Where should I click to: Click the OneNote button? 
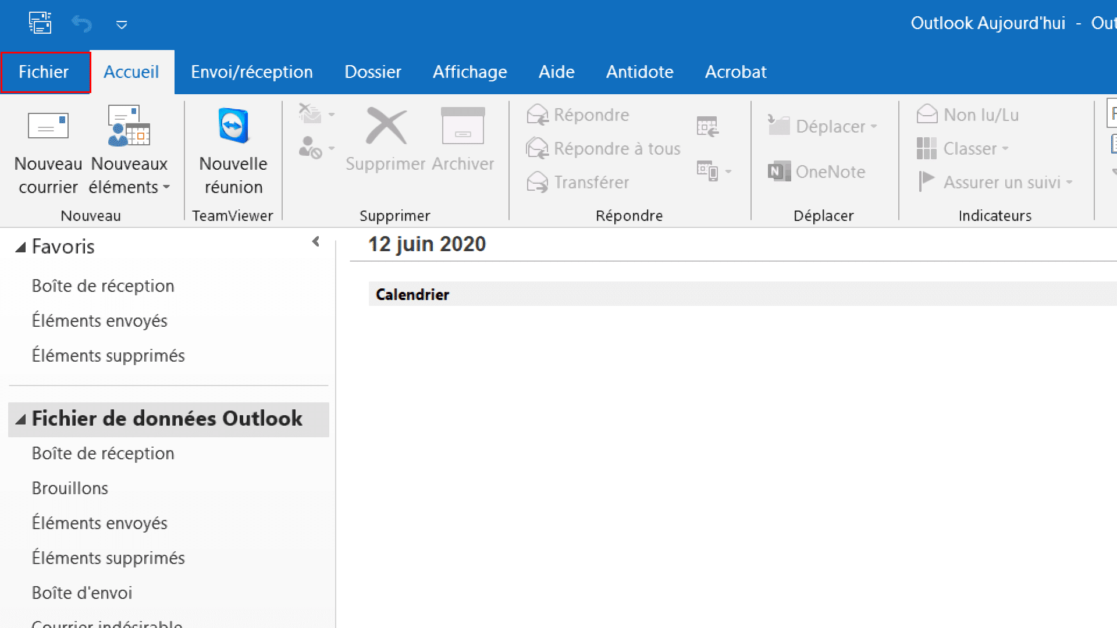[817, 172]
